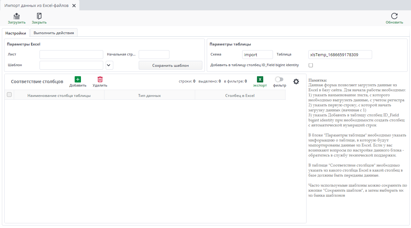Viewport: 411px width, 228px height.
Task: Switch to the Настройки tab
Action: (x=16, y=33)
